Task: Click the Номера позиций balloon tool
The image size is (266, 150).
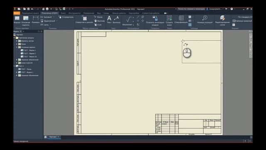Action: [205, 20]
